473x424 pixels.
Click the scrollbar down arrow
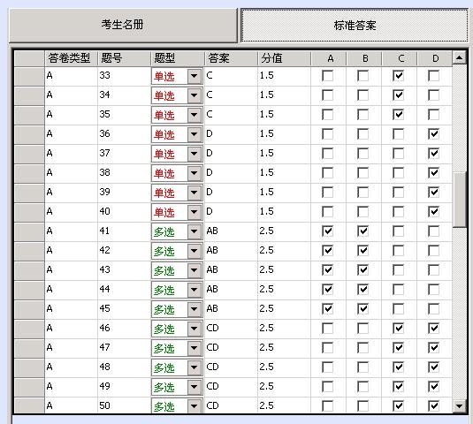459,406
